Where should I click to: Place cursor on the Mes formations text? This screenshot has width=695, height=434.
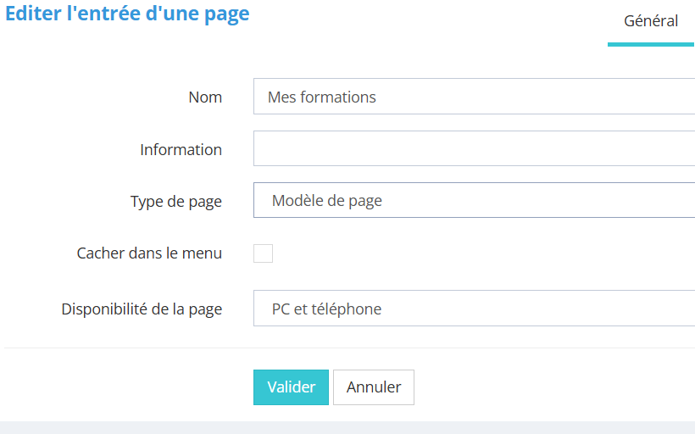click(322, 97)
